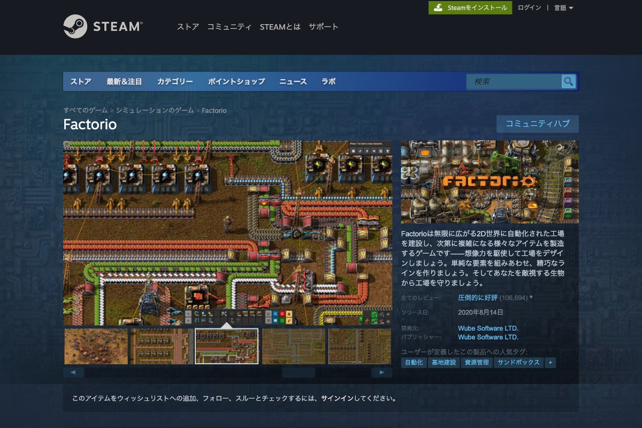
Task: Open the サポート header link
Action: click(324, 27)
